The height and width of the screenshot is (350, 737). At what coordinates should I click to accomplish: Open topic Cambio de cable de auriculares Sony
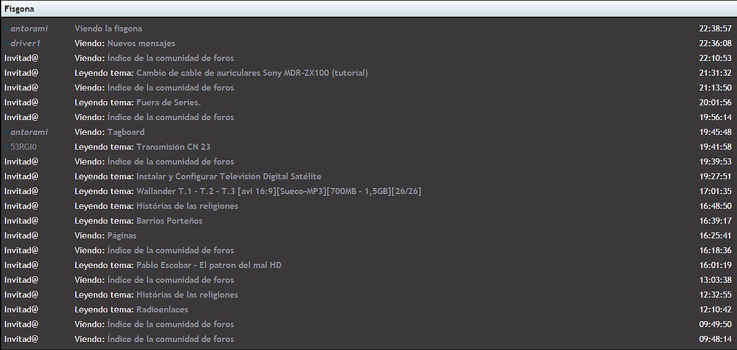pyautogui.click(x=252, y=73)
